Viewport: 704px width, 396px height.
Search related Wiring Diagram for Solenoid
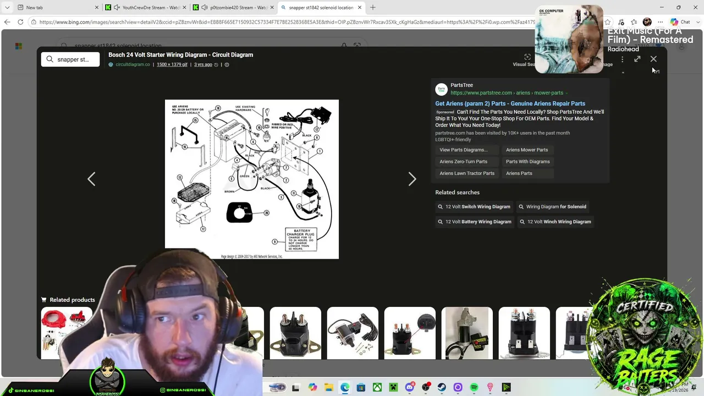[553, 207]
